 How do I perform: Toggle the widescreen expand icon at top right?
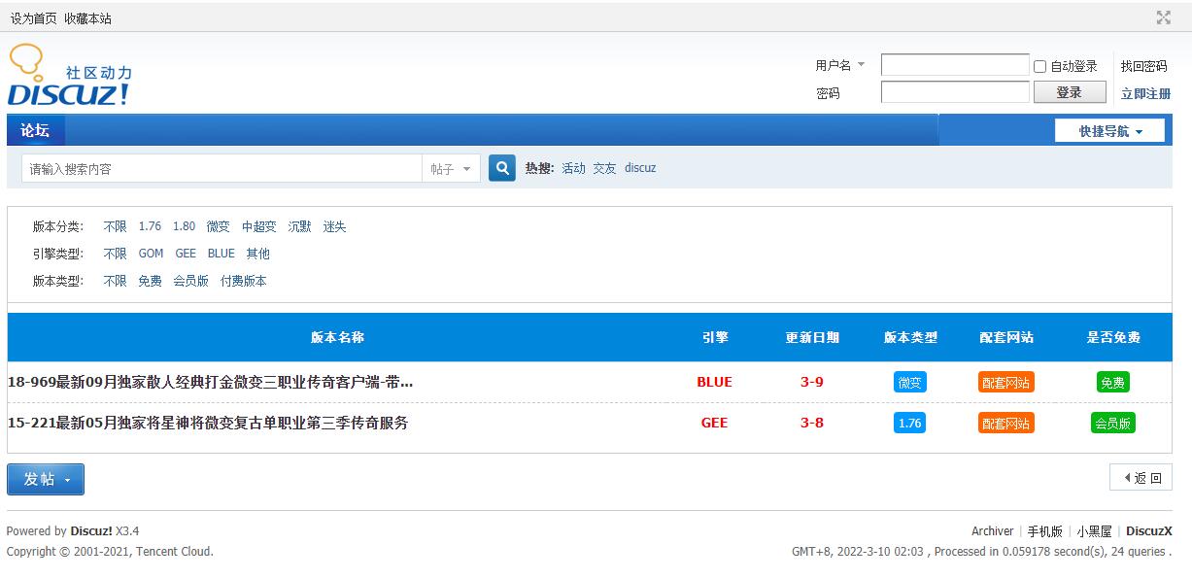(1163, 17)
